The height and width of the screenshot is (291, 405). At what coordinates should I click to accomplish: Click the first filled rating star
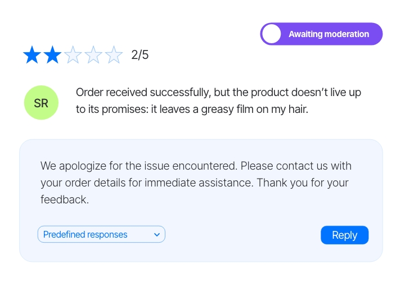[31, 55]
